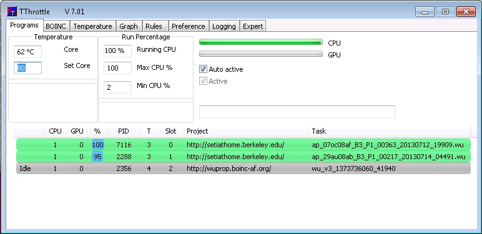Click the green CPU progress bar
This screenshot has width=482, height=234.
tap(261, 42)
